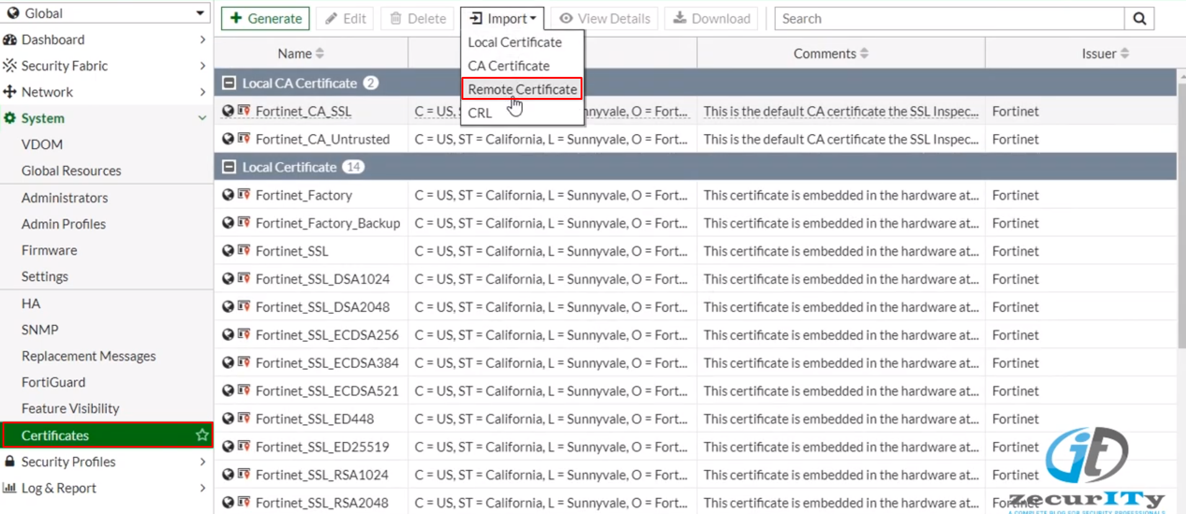Click the Log & Report chart icon

click(x=10, y=488)
